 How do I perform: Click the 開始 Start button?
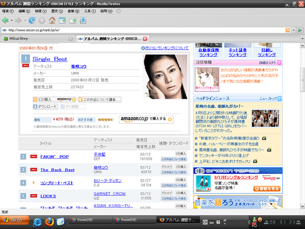point(15,220)
